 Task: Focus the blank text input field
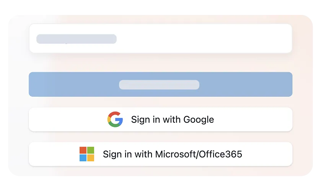pos(160,39)
